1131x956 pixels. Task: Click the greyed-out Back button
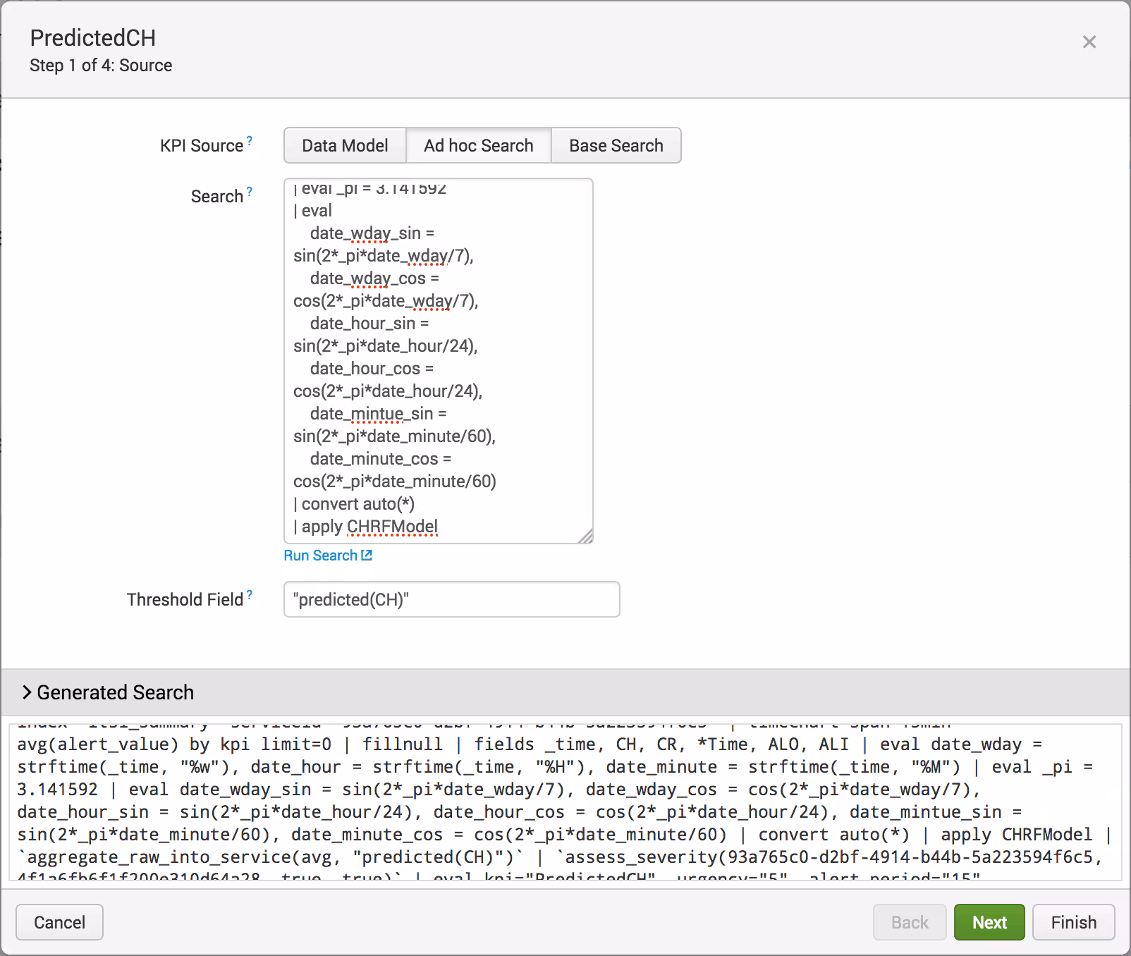pos(909,922)
